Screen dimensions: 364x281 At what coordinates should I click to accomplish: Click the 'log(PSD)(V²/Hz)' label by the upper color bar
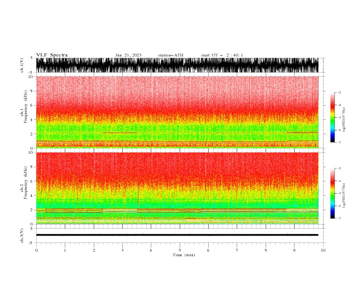click(x=344, y=120)
